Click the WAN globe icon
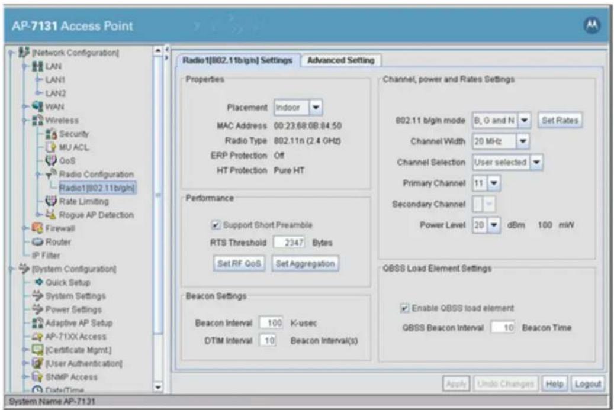The width and height of the screenshot is (614, 410). tap(37, 106)
